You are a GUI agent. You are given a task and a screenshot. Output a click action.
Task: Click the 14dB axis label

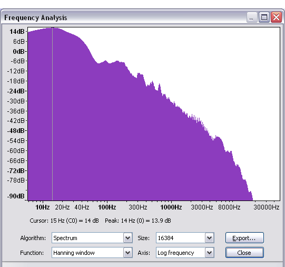coord(17,32)
